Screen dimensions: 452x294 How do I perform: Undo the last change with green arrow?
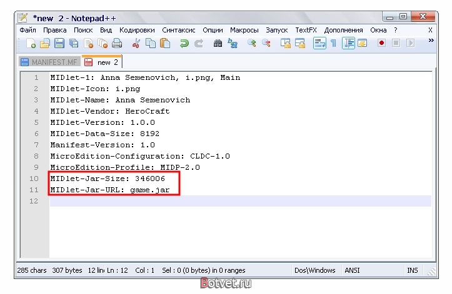184,44
